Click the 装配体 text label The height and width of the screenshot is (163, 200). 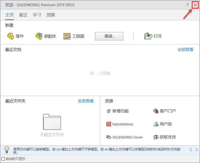(50, 36)
